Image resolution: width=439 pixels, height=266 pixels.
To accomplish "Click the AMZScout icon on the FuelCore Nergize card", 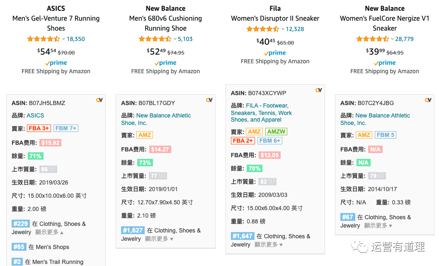I will pos(428,100).
